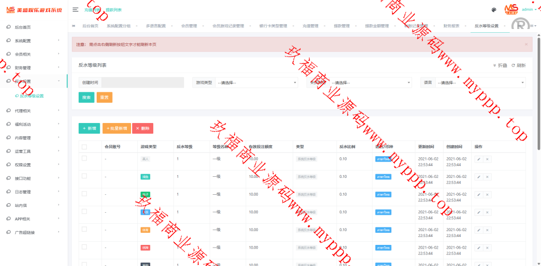
Task: Click the green 搜索 search button
Action: tap(86, 98)
